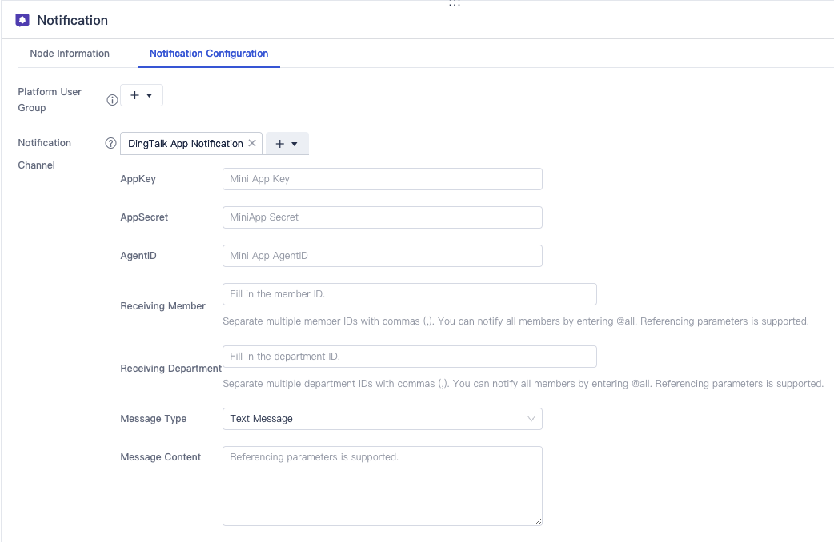The height and width of the screenshot is (542, 834).
Task: Click the purple Notification bell icon
Action: click(x=22, y=20)
